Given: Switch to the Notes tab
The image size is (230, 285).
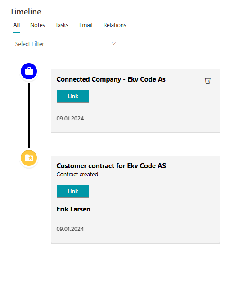Looking at the screenshot, I should [37, 25].
